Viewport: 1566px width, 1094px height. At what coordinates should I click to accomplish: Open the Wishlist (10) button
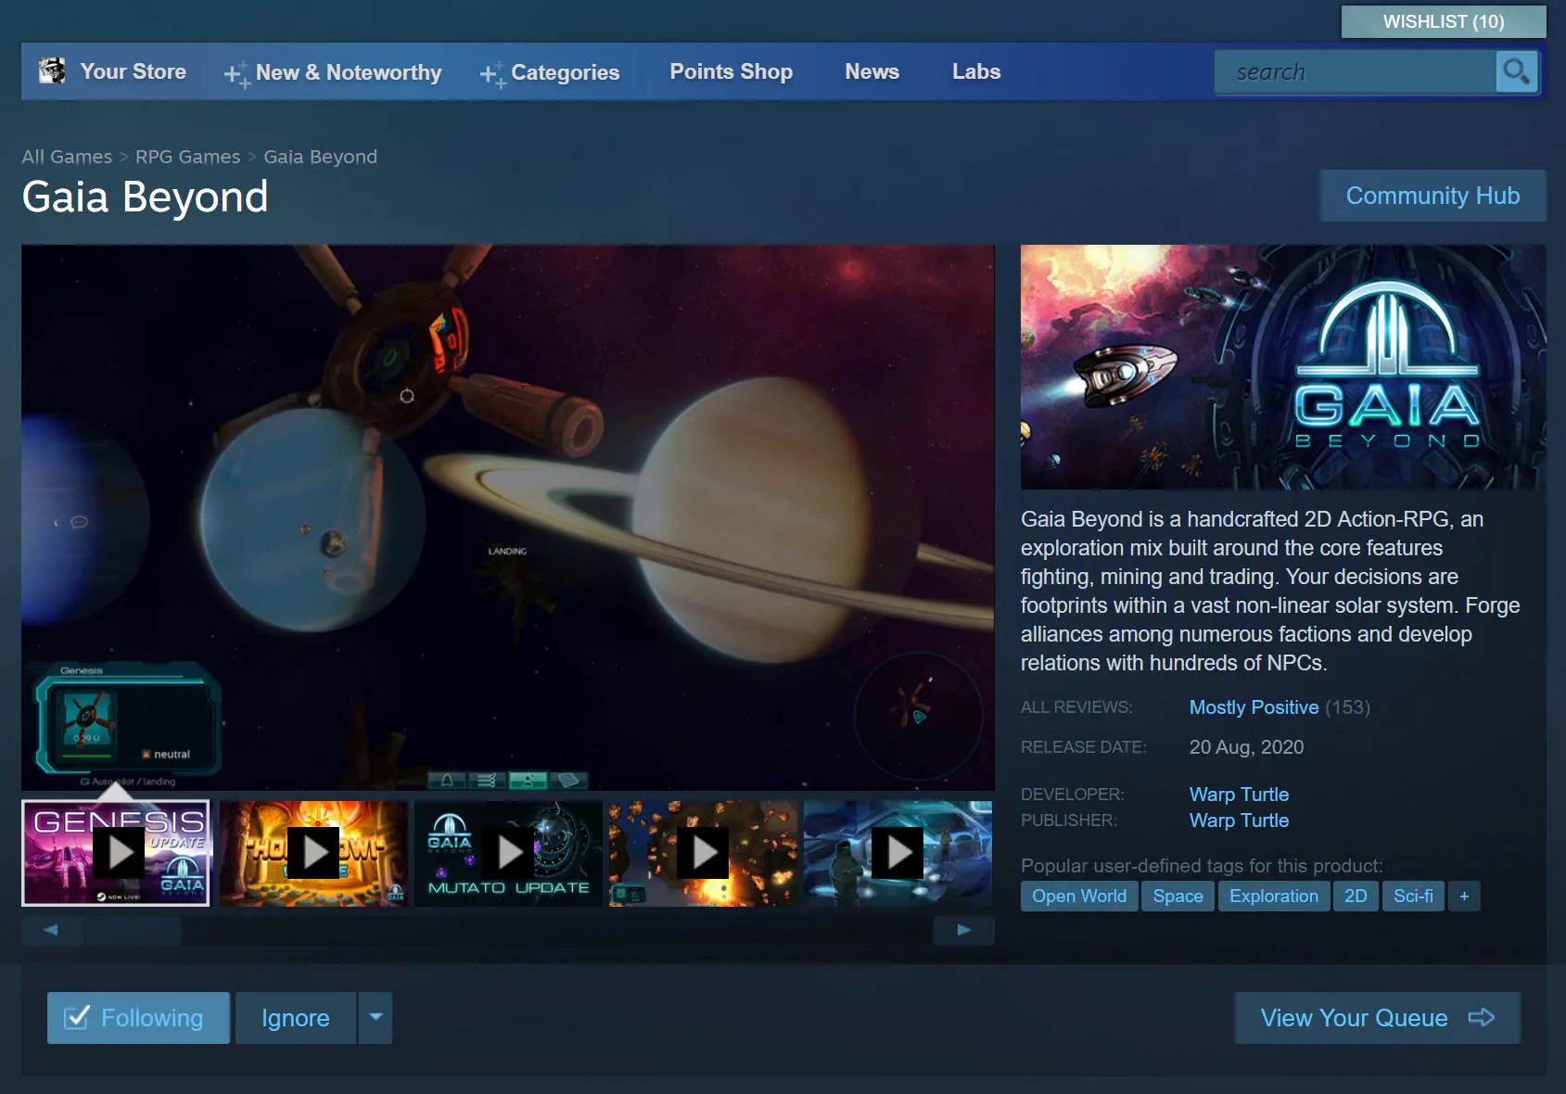(1444, 21)
